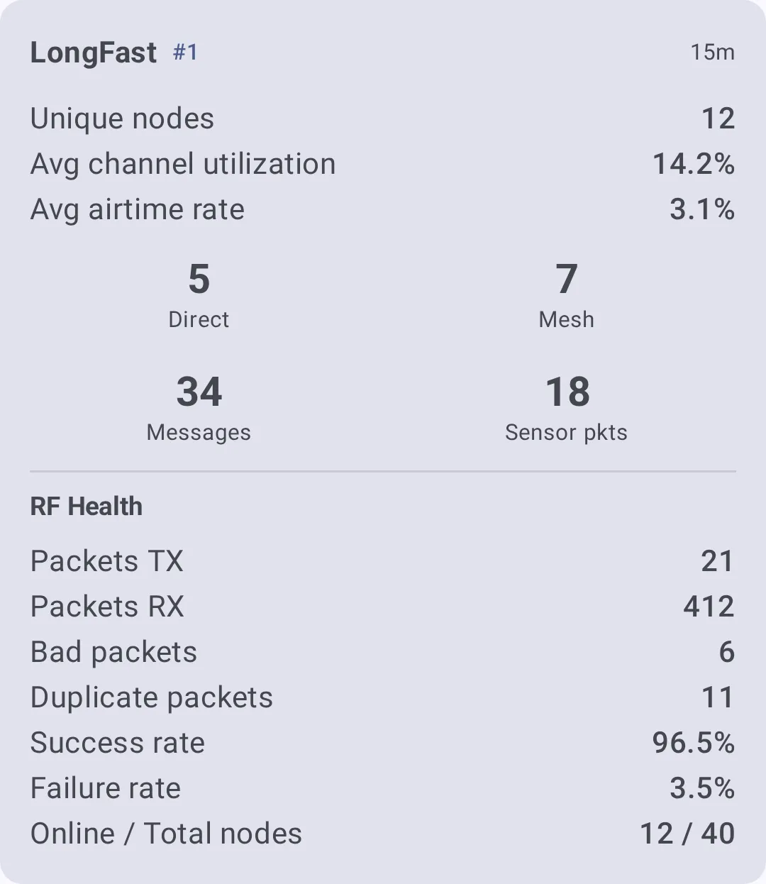
Task: Tap the Bad packets row
Action: 382,652
